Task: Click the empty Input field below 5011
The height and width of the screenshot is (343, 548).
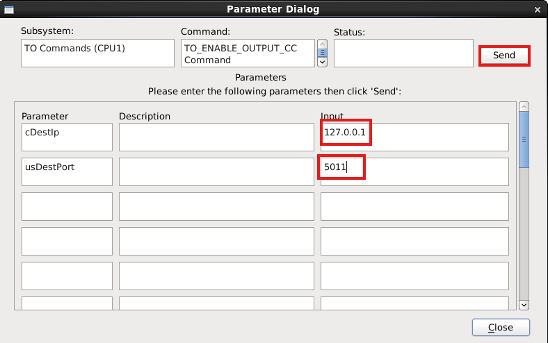Action: (414, 206)
